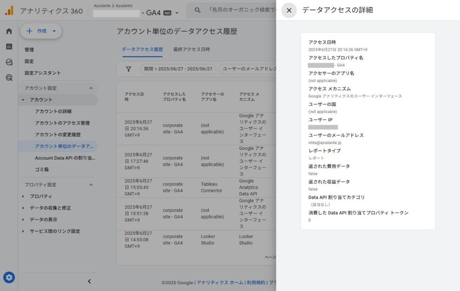Screen dimensions: 460x291
Task: Click レポートタイプ value レポート
Action: click(316, 158)
